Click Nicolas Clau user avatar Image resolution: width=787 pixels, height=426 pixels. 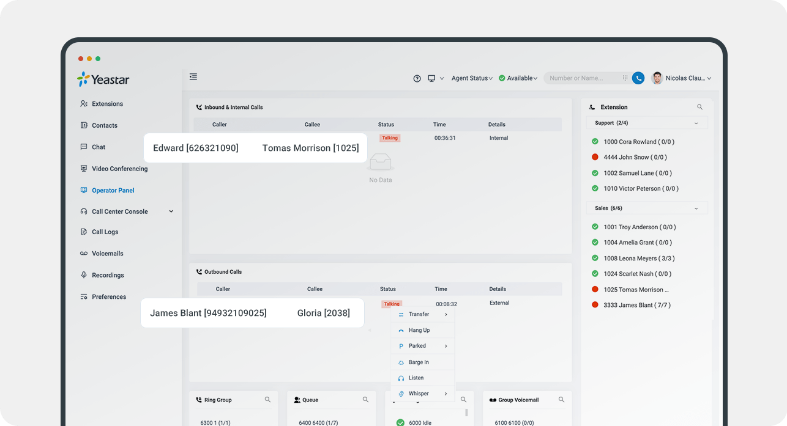click(x=657, y=78)
